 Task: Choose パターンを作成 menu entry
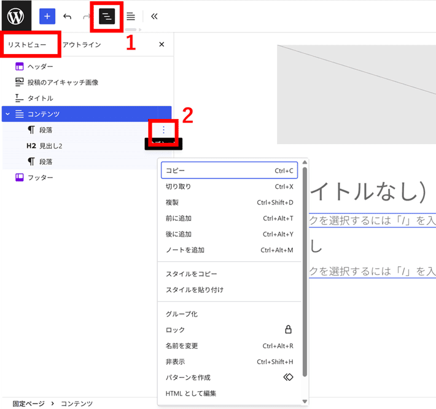230,377
